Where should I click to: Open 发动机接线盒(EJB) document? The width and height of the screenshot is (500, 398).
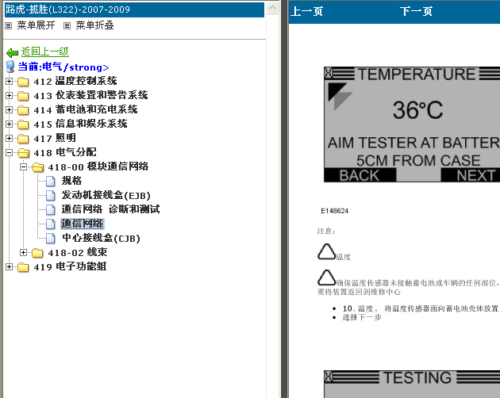[106, 195]
